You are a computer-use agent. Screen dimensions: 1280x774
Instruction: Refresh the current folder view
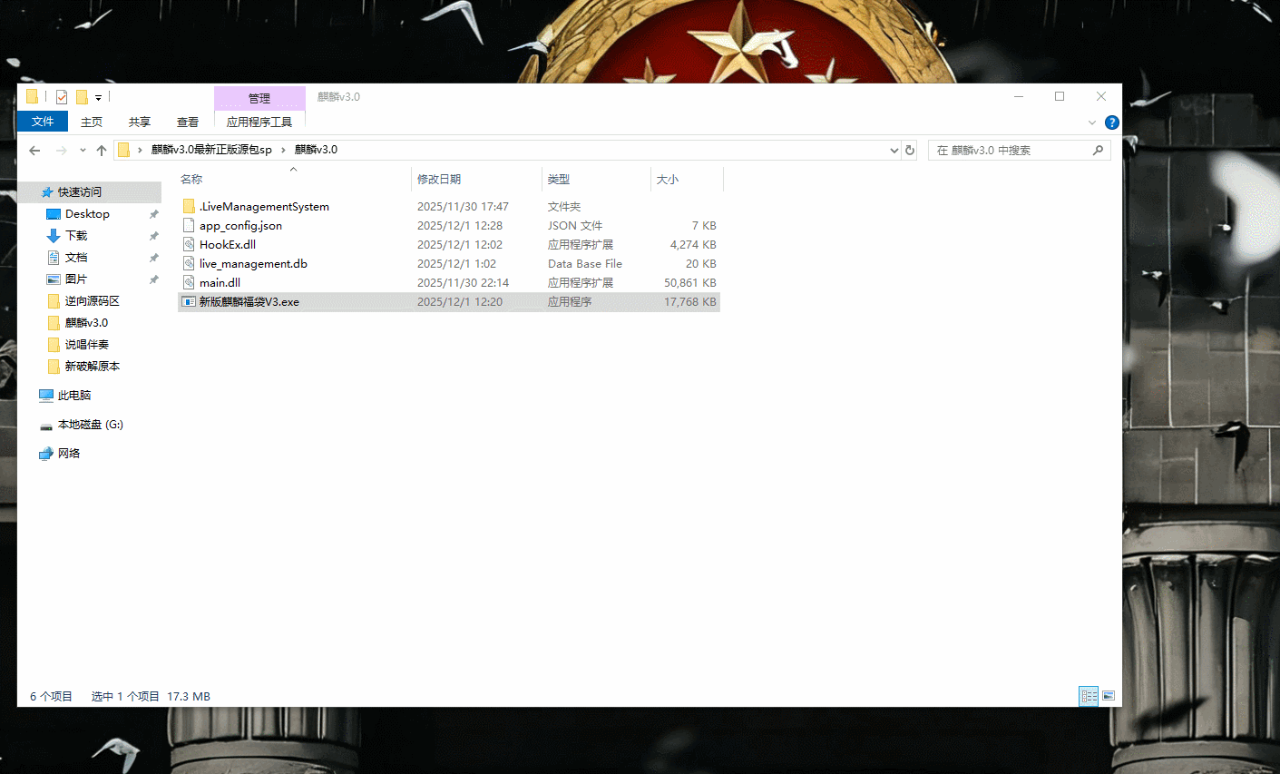[910, 151]
